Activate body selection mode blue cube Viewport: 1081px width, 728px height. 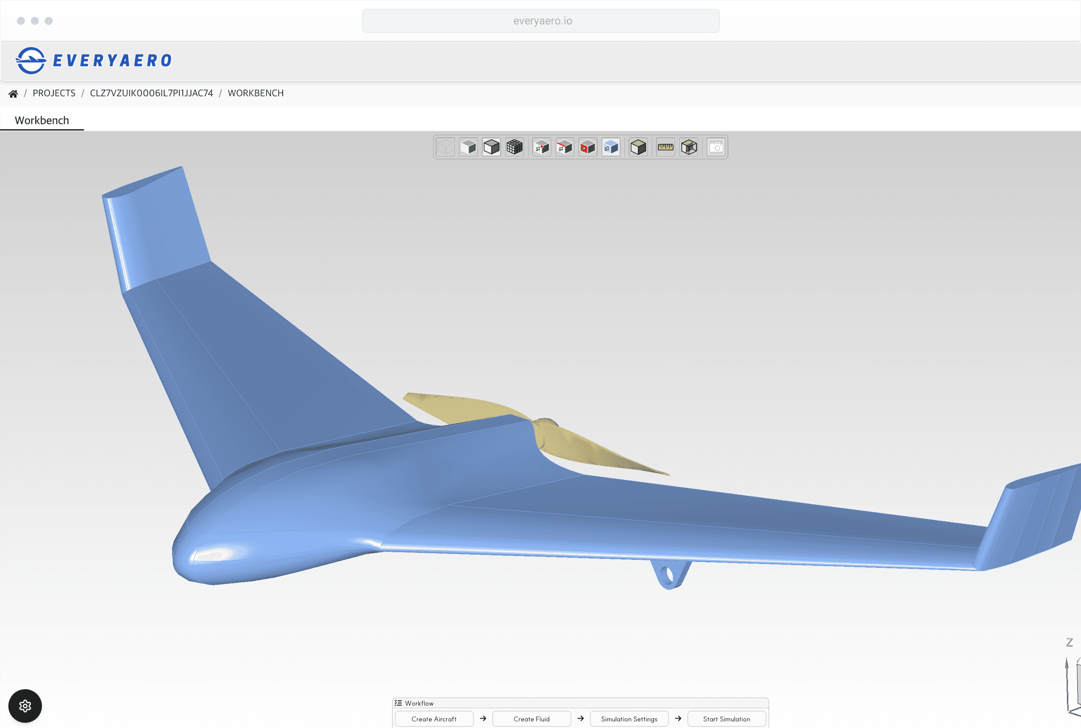pos(611,147)
